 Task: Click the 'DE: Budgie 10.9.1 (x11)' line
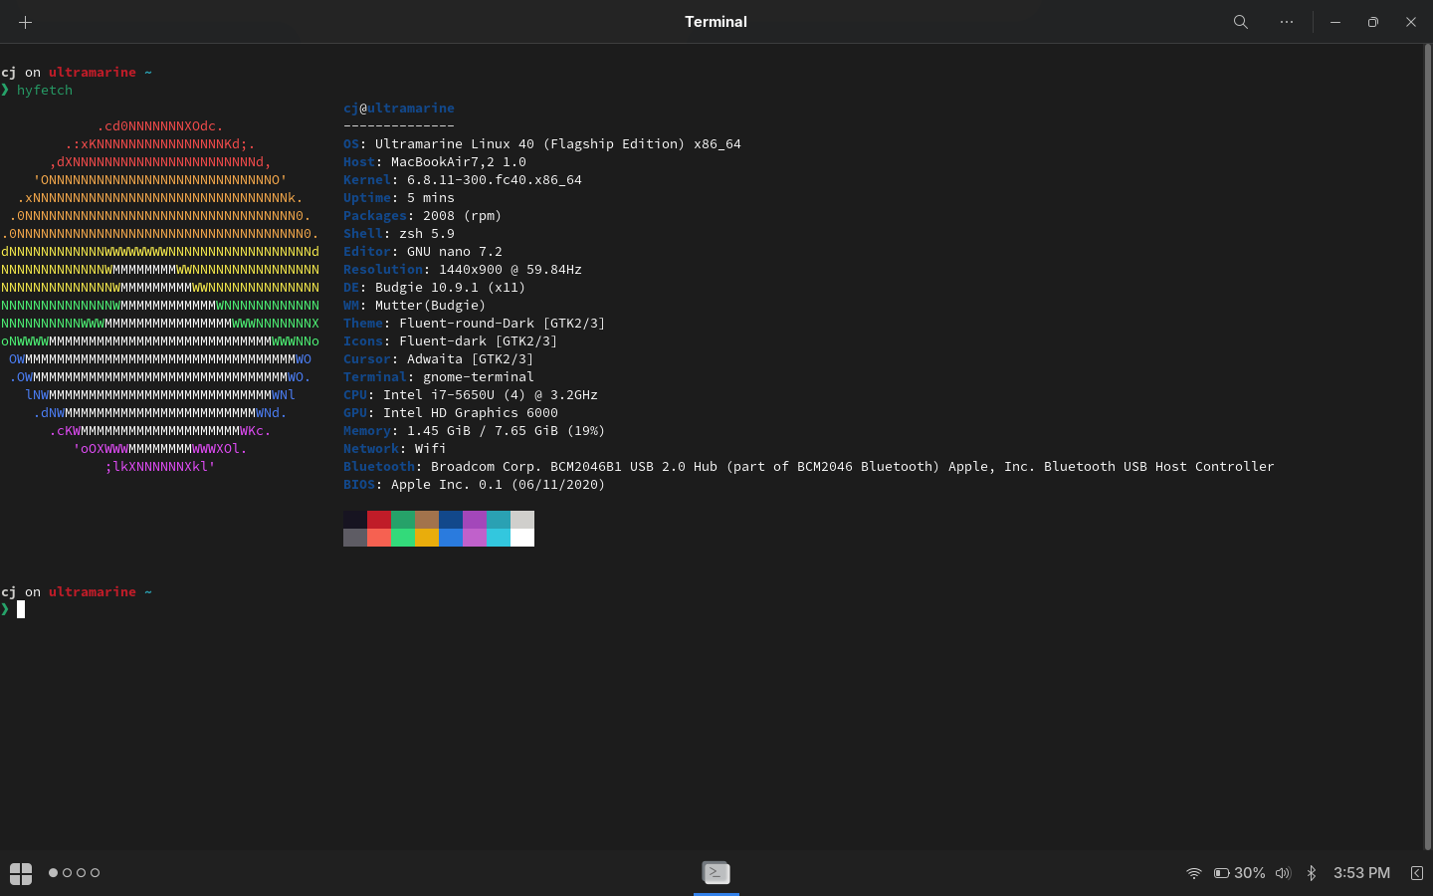(435, 287)
